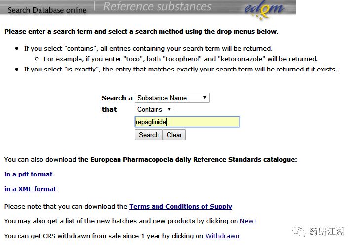Click the 'Search a' field label

(117, 98)
